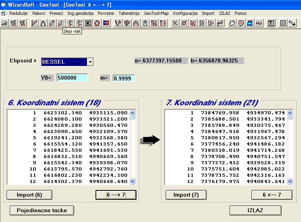Click the boxed K toolbar icon
The image size is (301, 222).
[88, 23]
